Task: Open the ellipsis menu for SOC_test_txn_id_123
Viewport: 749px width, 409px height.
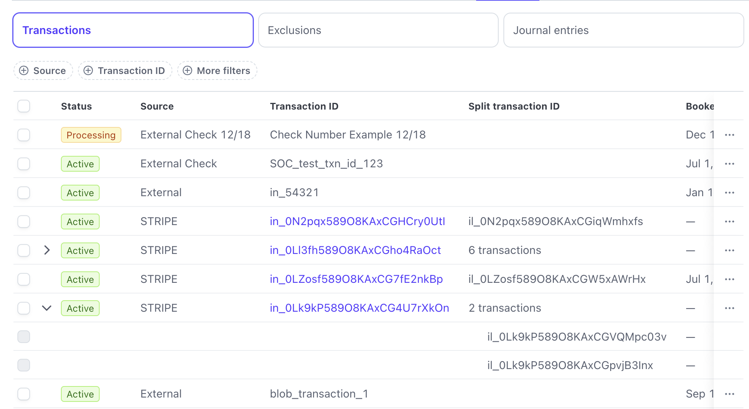Action: click(x=729, y=163)
